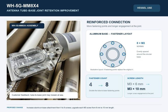Screen dimensions: 168x112
Task: Click the FASTENER COUNT heading
Action: (x=98, y=78)
